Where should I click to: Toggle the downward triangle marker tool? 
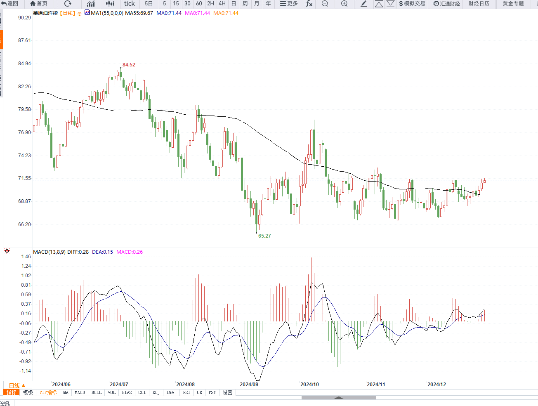pos(390,4)
